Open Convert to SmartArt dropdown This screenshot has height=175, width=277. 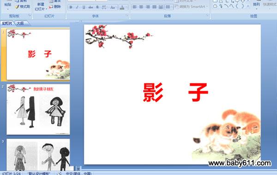pyautogui.click(x=191, y=7)
